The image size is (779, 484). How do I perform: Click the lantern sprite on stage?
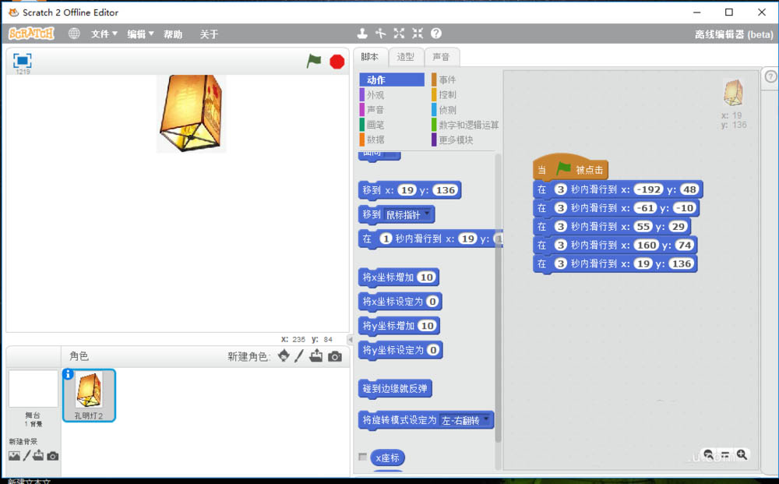pyautogui.click(x=192, y=113)
